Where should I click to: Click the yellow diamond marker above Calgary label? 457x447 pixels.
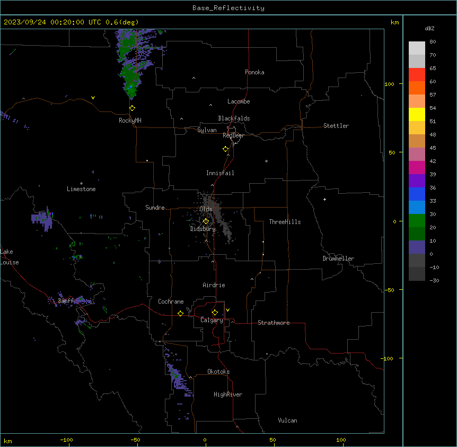(215, 313)
